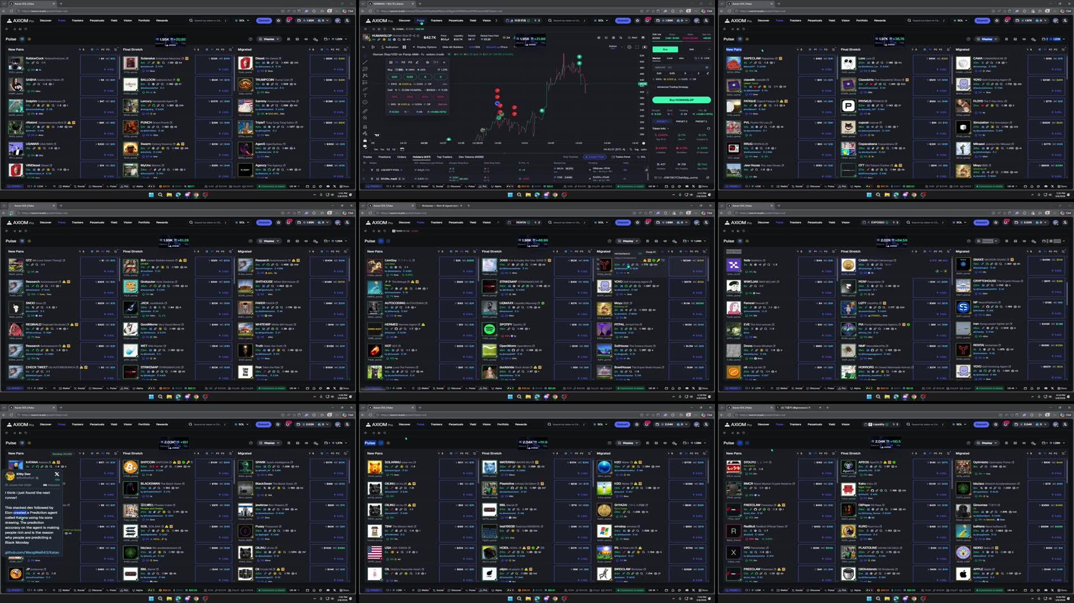1074x603 pixels.
Task: Open the Perpetuals page from the navigation bar
Action: [x=456, y=20]
